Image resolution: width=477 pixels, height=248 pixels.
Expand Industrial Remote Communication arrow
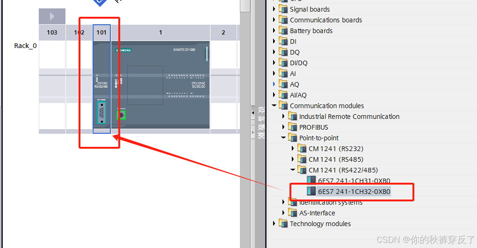283,116
